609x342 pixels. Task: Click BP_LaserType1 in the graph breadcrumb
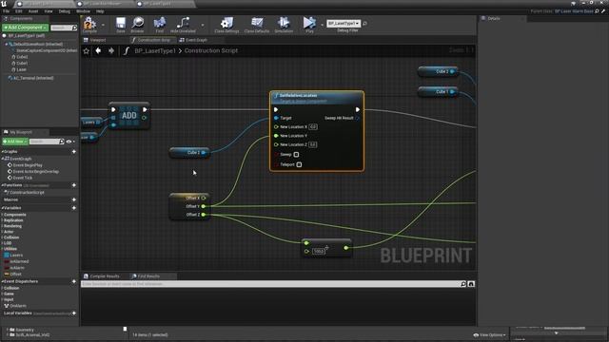155,50
